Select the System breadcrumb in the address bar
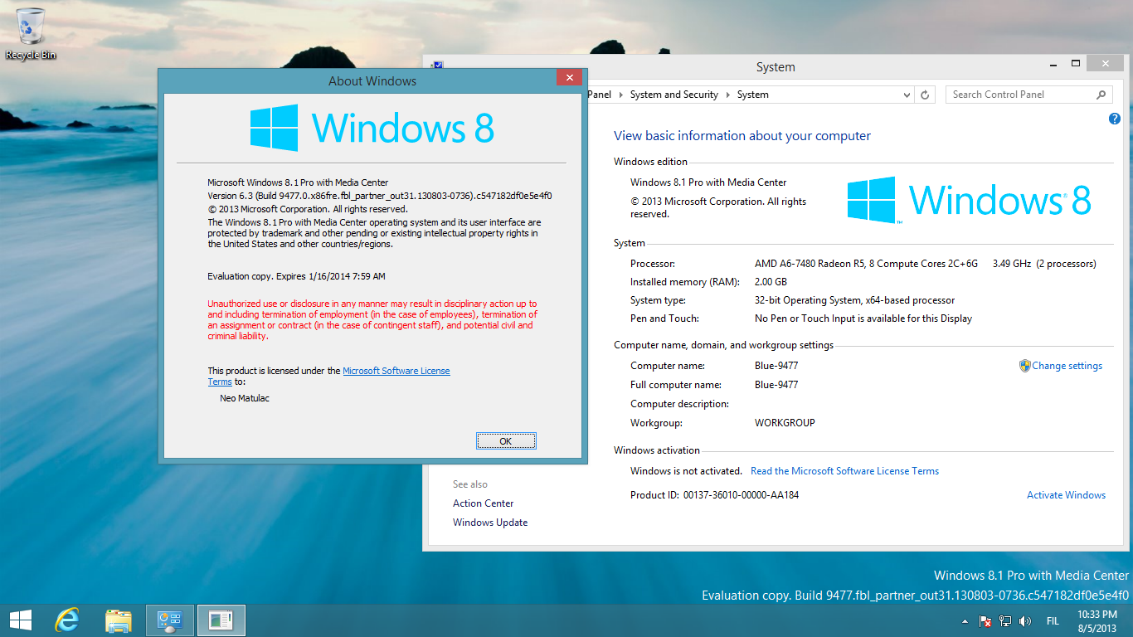This screenshot has width=1133, height=637. [752, 95]
